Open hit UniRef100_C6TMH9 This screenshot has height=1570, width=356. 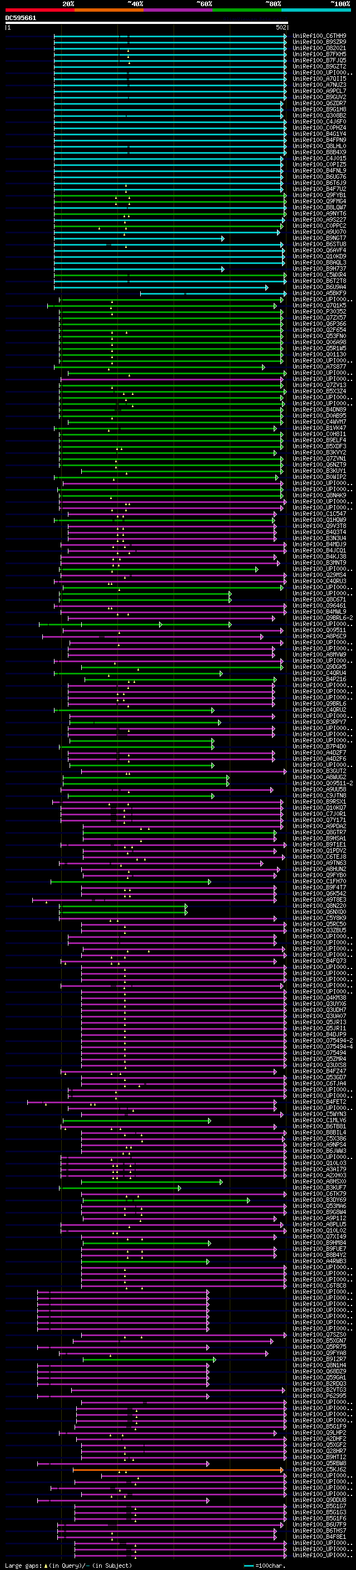[319, 36]
